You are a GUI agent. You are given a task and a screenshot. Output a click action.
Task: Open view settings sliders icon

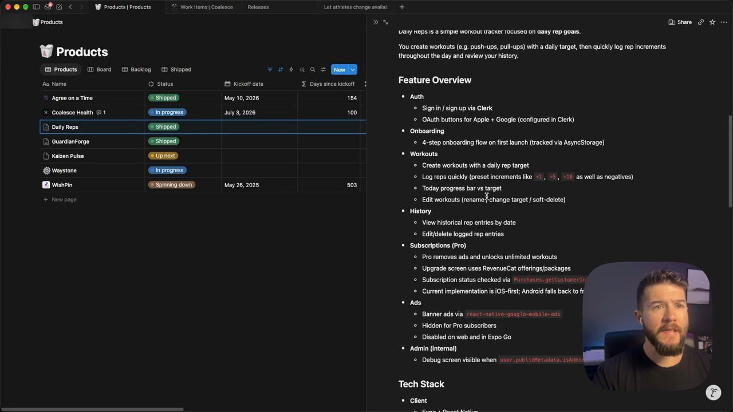tap(323, 70)
